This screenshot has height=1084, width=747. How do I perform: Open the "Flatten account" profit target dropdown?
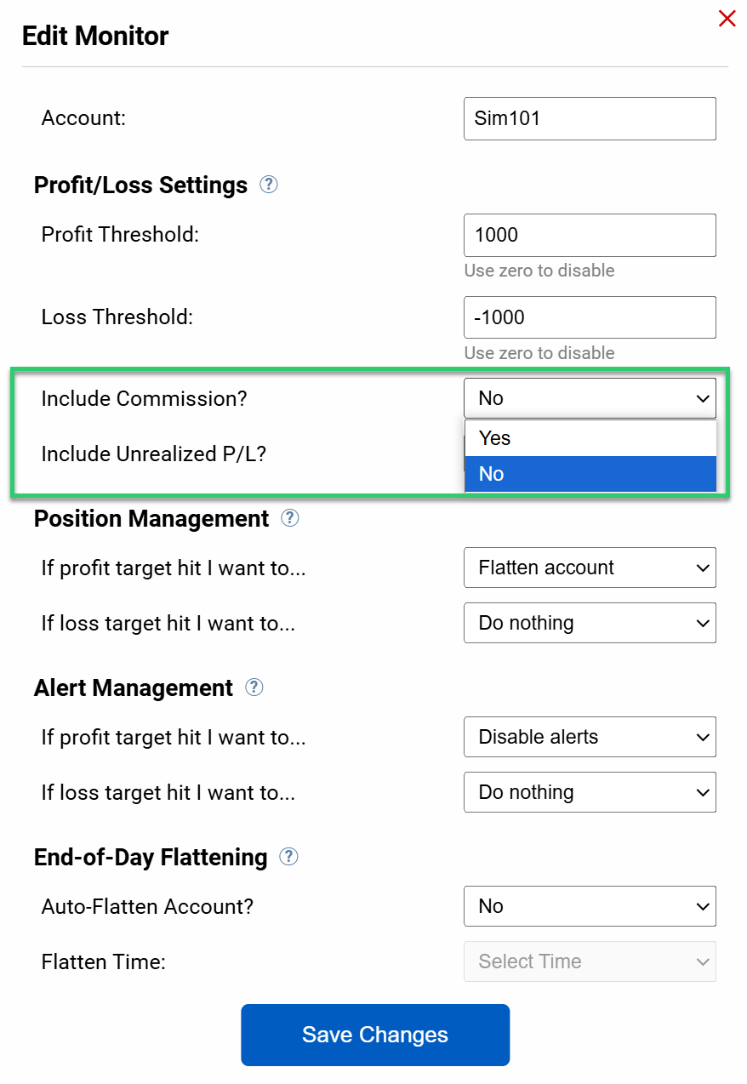(590, 568)
